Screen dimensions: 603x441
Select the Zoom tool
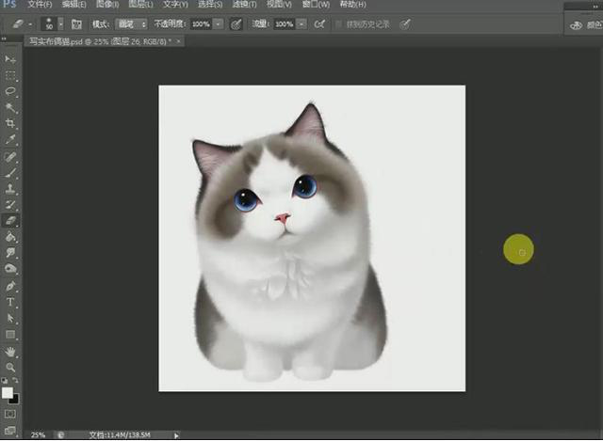pos(11,367)
